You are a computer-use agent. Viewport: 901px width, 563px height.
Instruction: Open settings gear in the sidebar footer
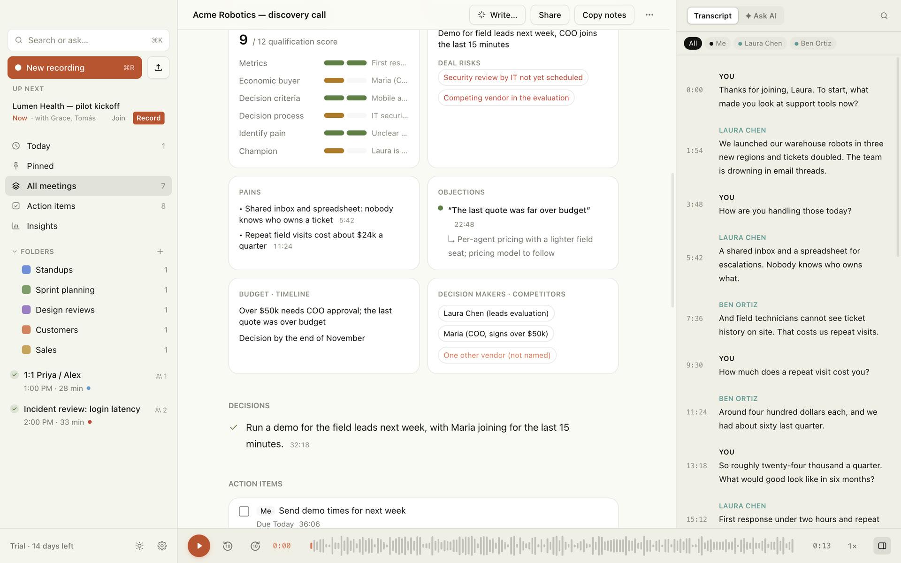pyautogui.click(x=162, y=546)
